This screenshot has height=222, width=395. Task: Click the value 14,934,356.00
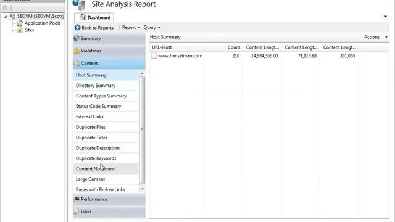(265, 56)
